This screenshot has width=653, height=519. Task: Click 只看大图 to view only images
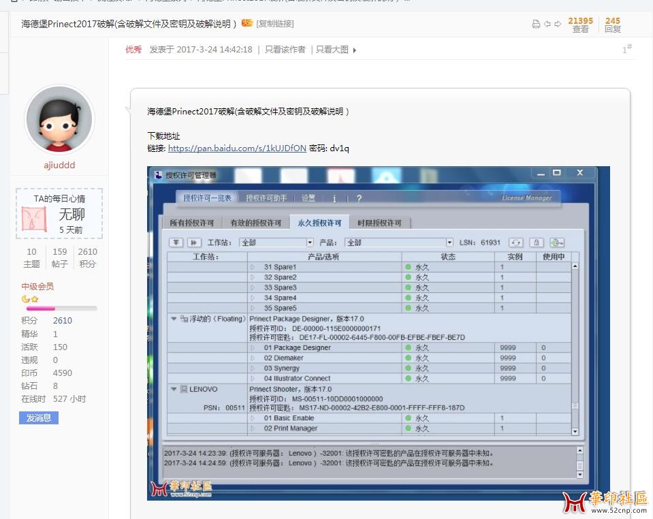332,50
